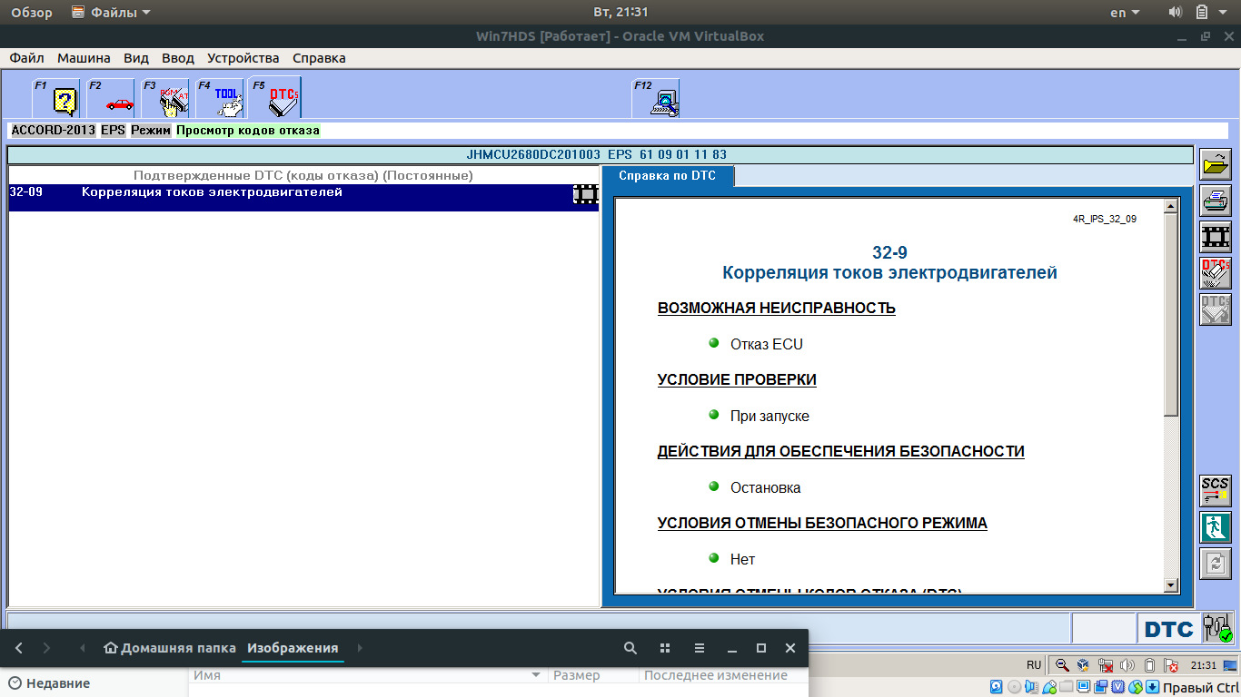Click the Windows tray speaker icon

point(1127,665)
